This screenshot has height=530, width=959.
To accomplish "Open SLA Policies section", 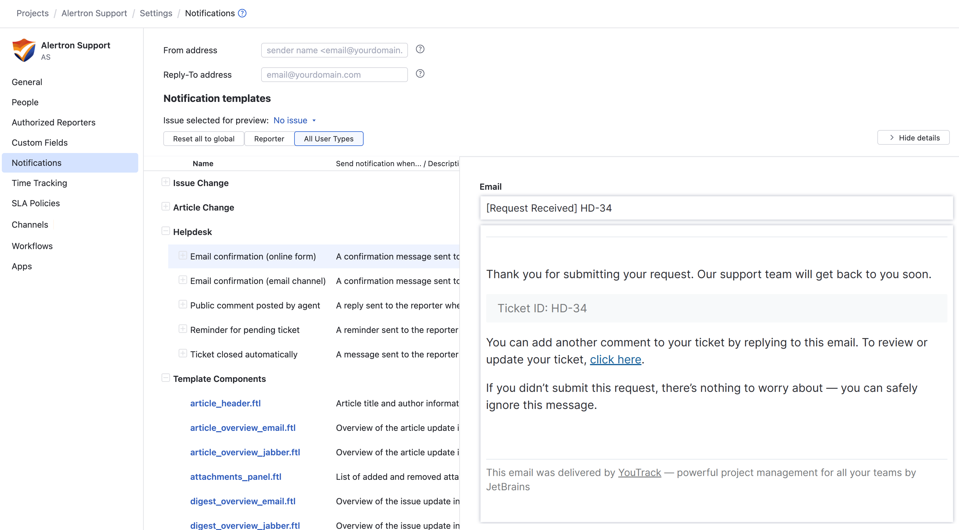I will point(36,203).
